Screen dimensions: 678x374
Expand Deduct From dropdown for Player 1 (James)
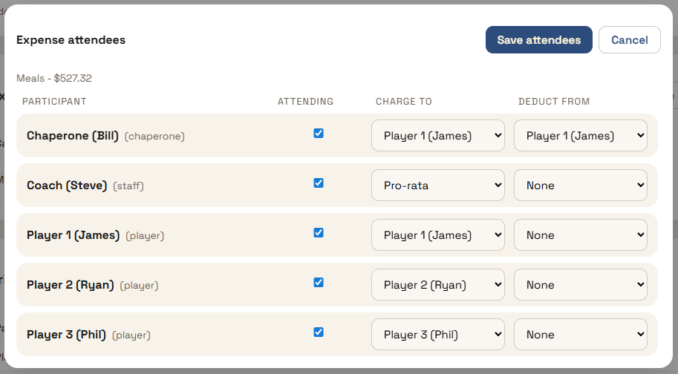(x=580, y=235)
